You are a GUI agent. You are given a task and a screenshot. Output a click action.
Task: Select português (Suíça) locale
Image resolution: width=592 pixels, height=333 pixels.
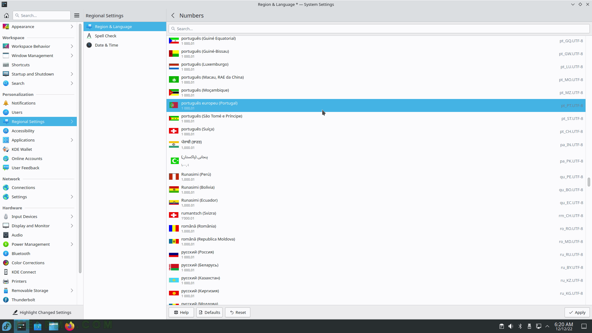point(376,131)
